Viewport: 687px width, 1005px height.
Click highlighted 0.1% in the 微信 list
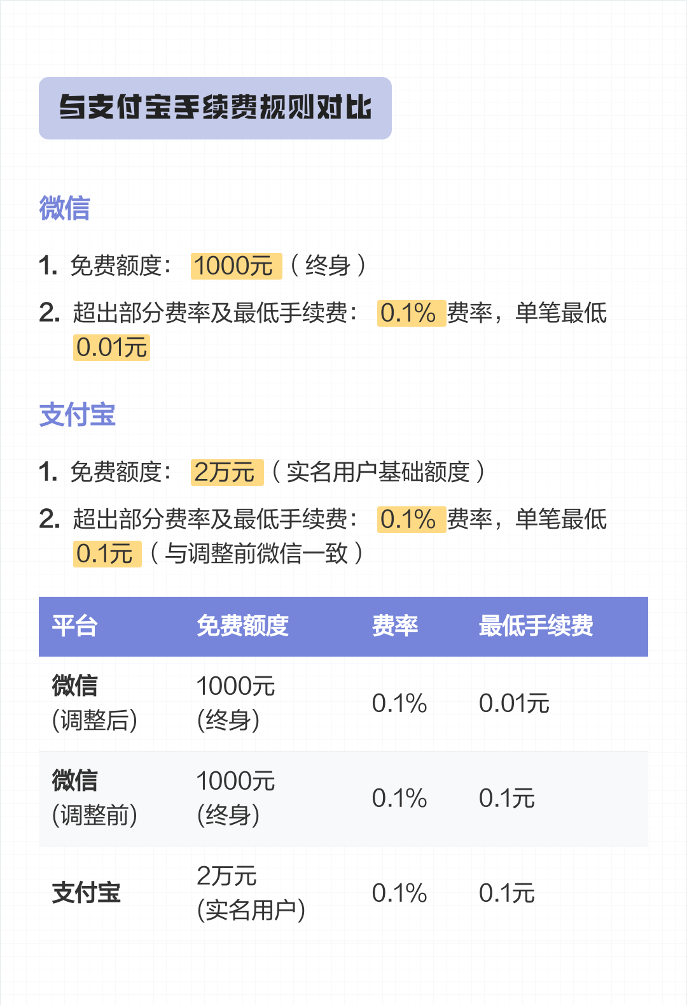[410, 313]
